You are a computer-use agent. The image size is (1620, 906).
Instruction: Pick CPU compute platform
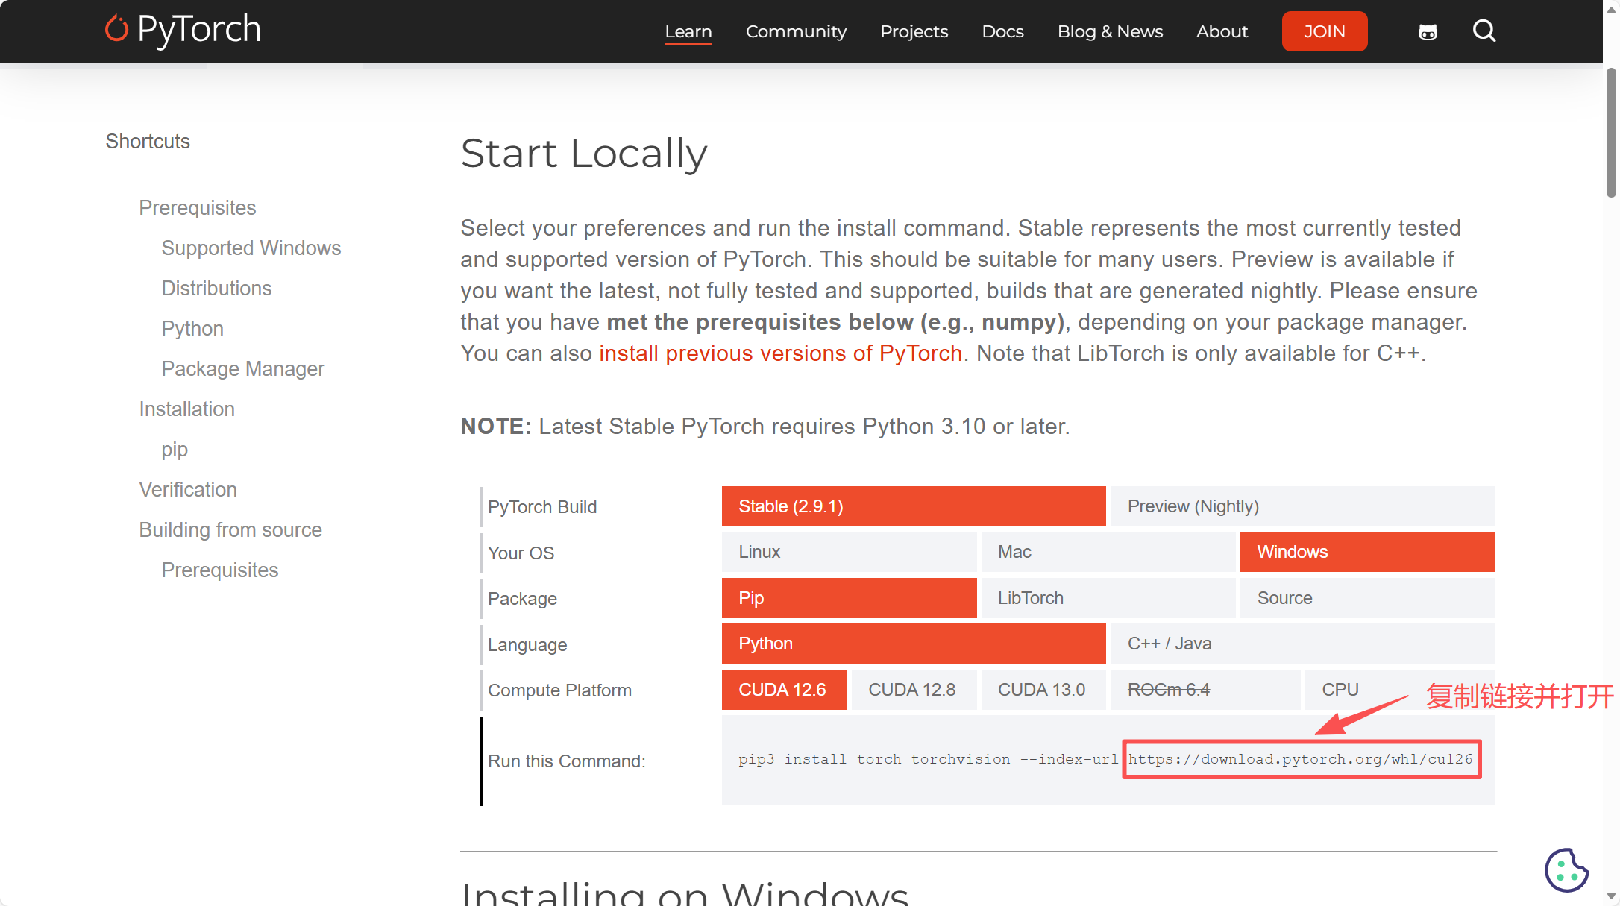pos(1340,690)
